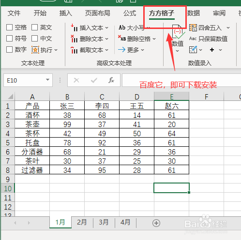Click the 四舍五入 icon

tap(193, 28)
